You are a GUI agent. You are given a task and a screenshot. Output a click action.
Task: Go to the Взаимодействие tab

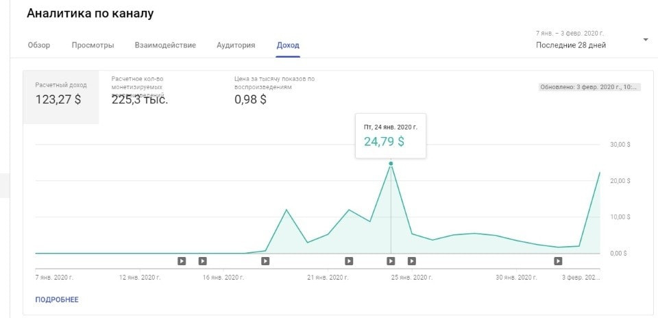[x=165, y=45]
